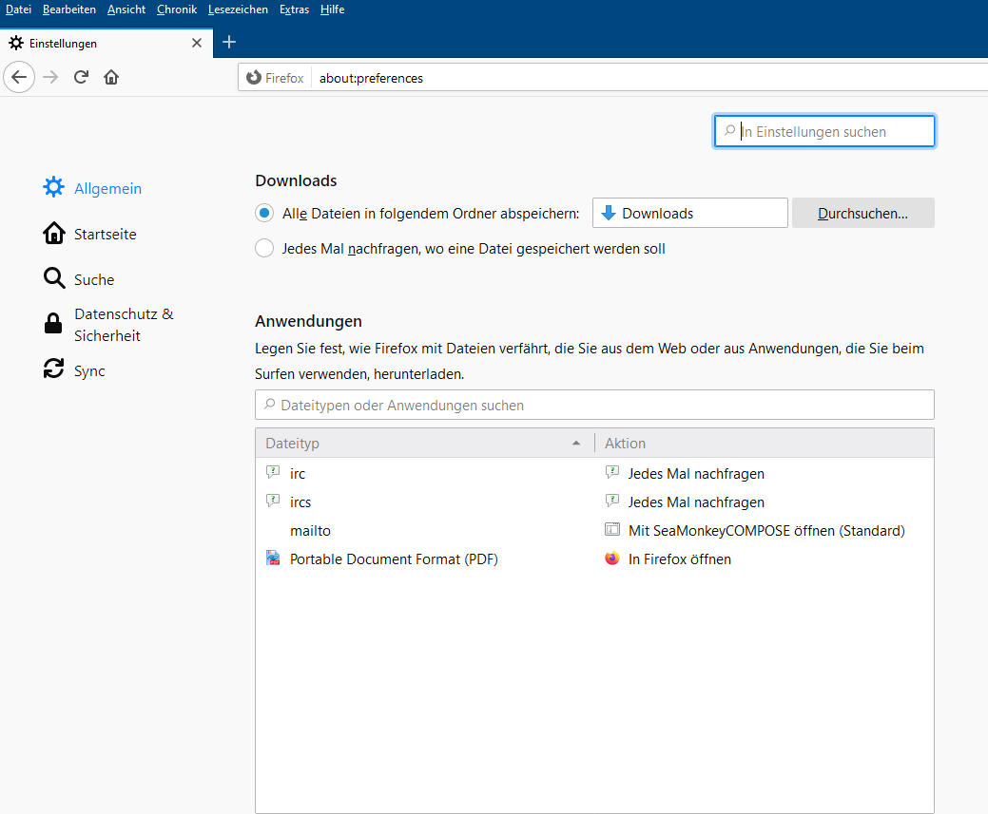
Task: Click the 'Dateitypen oder Anwendungen suchen' field
Action: (594, 405)
